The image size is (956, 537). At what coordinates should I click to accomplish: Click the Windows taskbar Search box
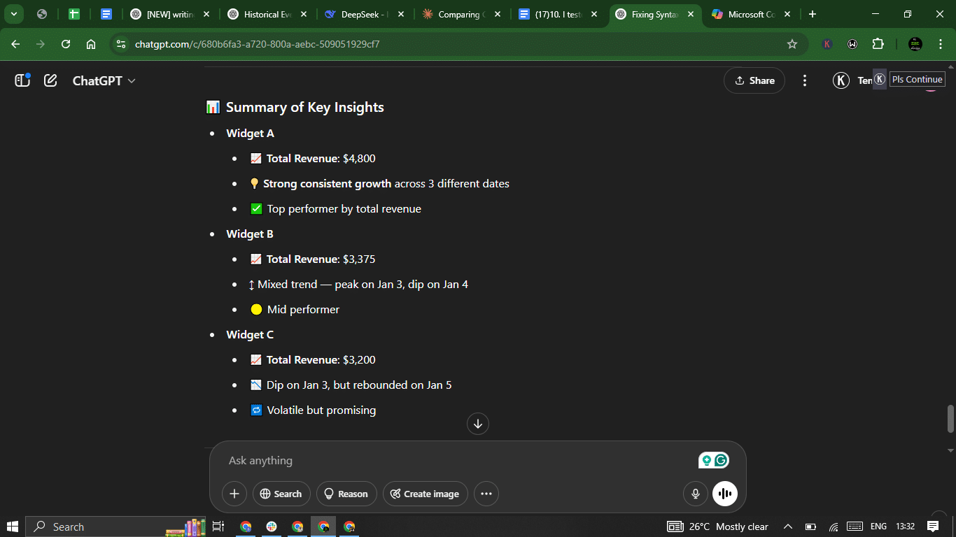click(x=116, y=527)
